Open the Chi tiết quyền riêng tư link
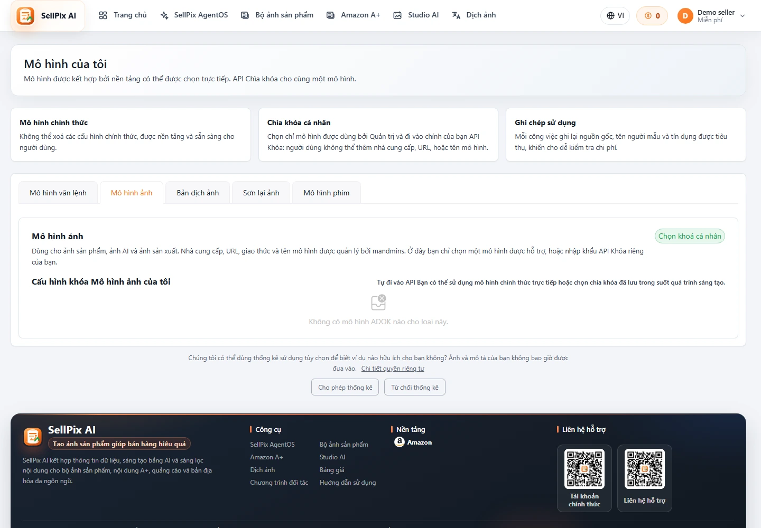This screenshot has width=761, height=528. coord(393,369)
